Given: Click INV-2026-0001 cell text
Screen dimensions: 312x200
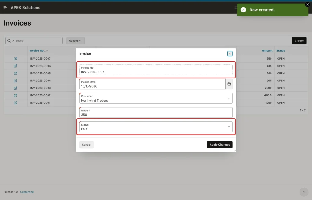Looking at the screenshot, I should pyautogui.click(x=40, y=103).
